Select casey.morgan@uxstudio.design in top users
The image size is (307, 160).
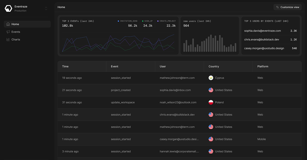pyautogui.click(x=264, y=48)
